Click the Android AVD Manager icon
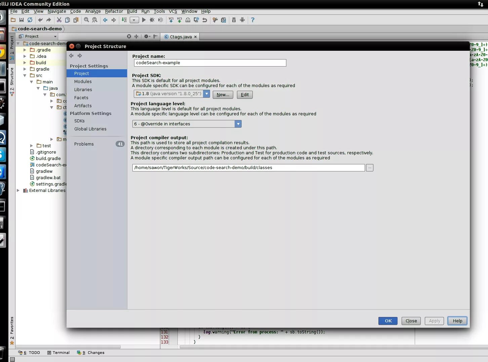The height and width of the screenshot is (362, 488). click(x=242, y=20)
